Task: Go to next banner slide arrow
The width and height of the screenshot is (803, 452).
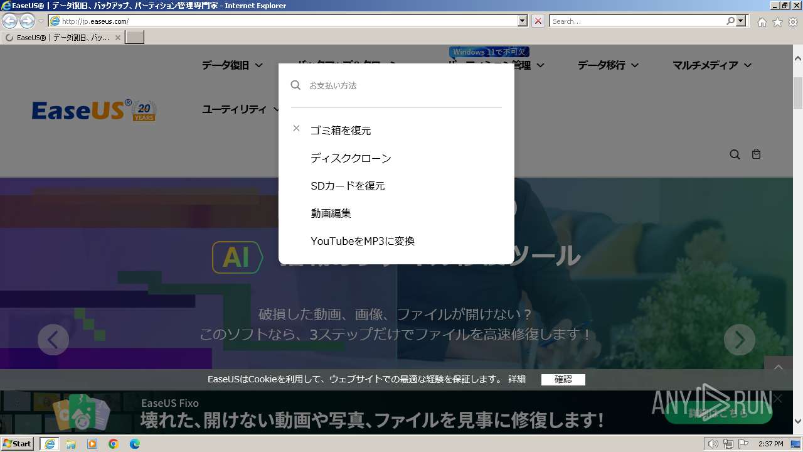Action: [x=740, y=340]
